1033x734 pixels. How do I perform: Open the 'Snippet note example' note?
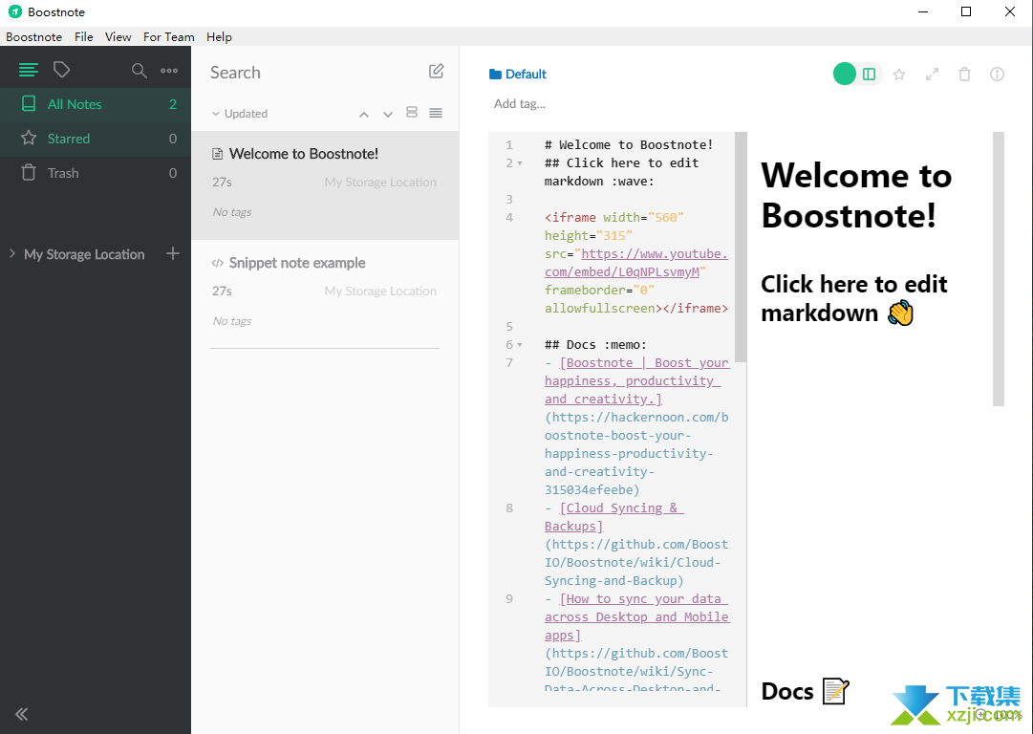(325, 293)
